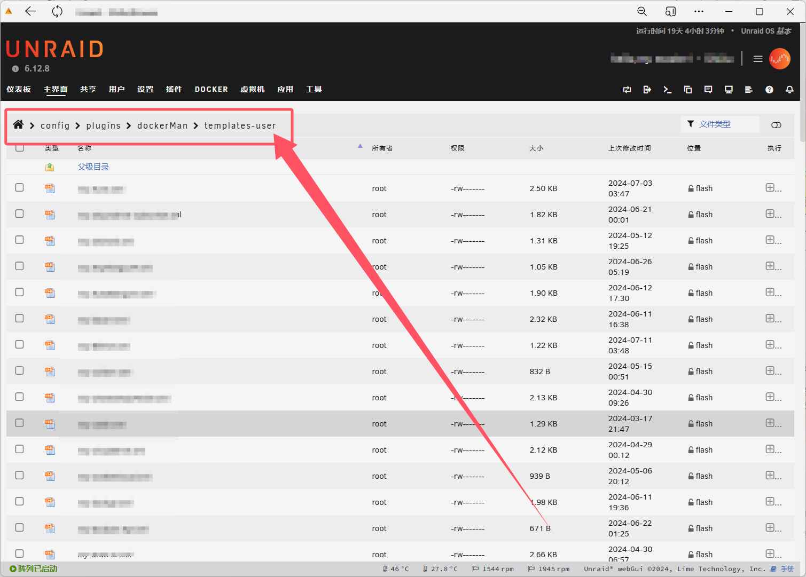Navigate to dockerMan in the breadcrumb
Viewport: 806px width, 577px height.
[x=162, y=125]
